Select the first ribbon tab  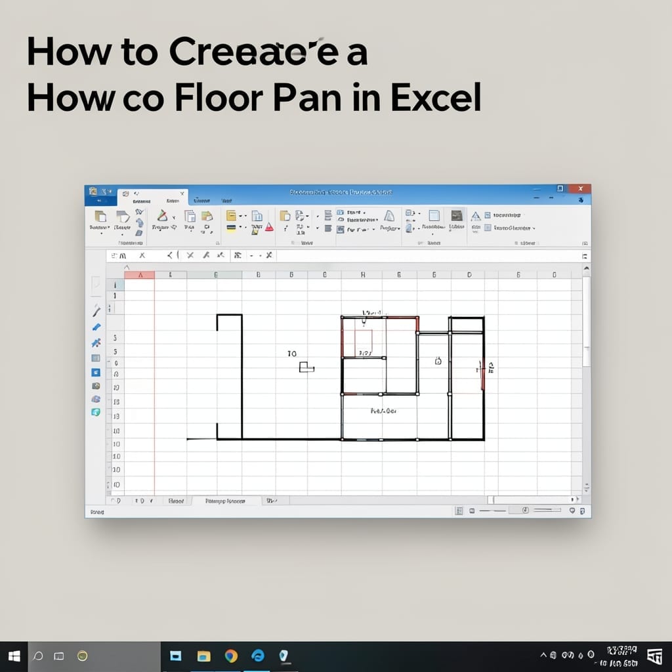(x=142, y=201)
